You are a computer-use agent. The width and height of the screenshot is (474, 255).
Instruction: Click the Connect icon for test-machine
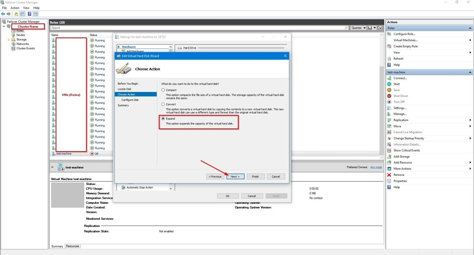click(389, 78)
